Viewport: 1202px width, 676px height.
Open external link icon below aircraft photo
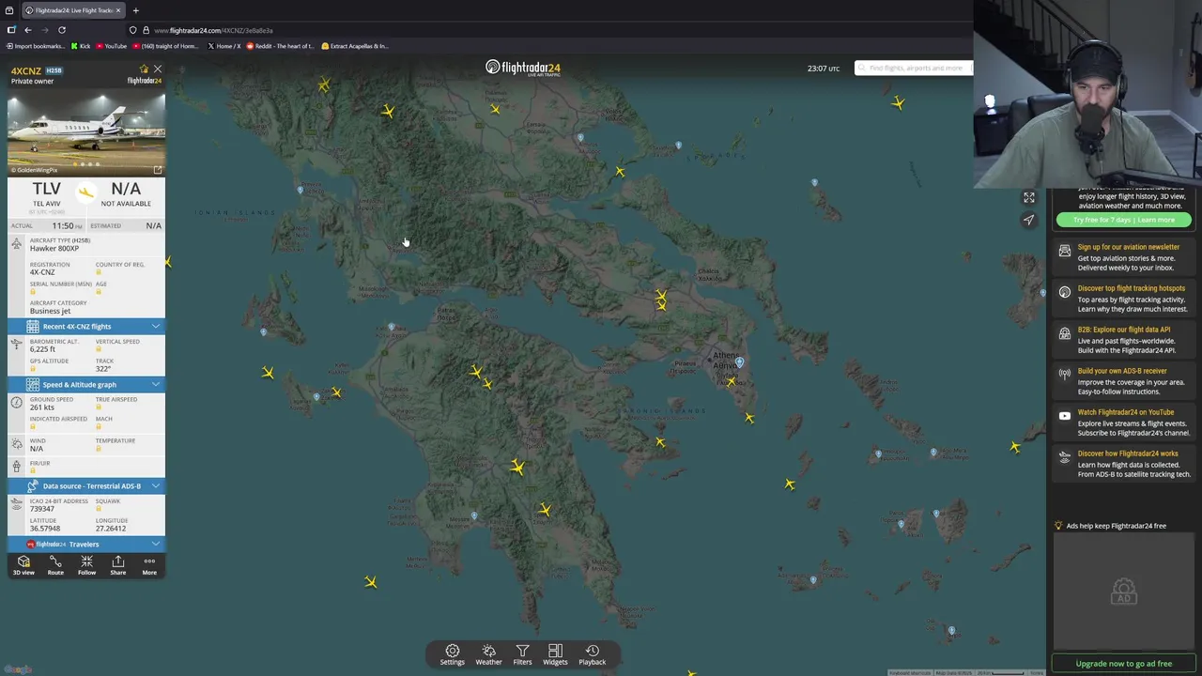[x=158, y=170]
